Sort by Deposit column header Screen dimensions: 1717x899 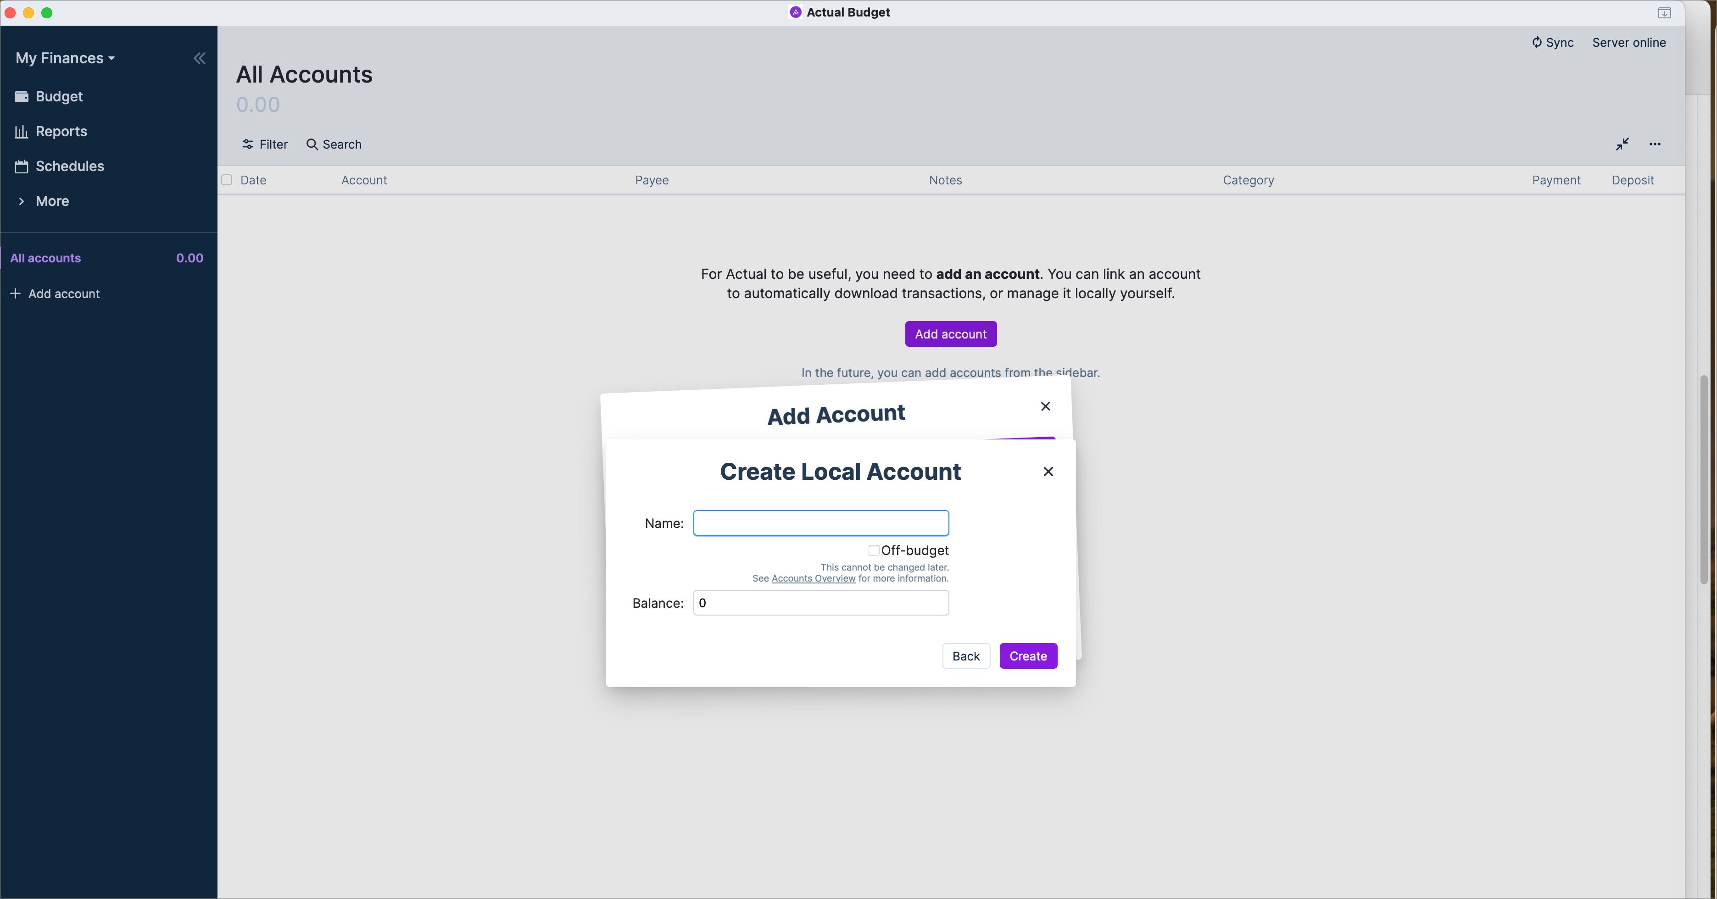(1633, 181)
